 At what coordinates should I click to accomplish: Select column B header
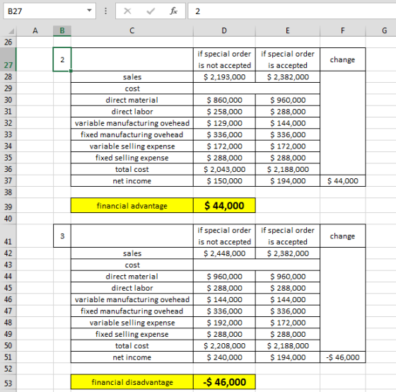62,31
